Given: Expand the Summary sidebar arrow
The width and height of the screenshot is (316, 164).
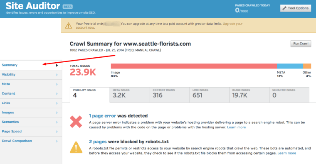Looking at the screenshot, I should (57, 65).
